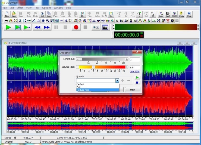Click the P.New paste-new icon
The width and height of the screenshot is (201, 145).
[x=62, y=14]
